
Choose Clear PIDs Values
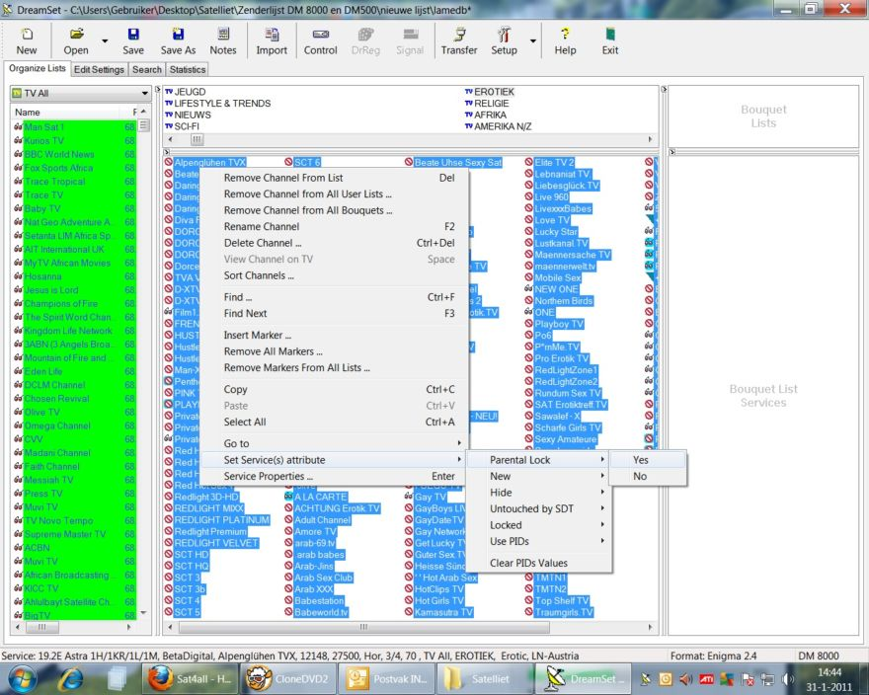[x=539, y=563]
